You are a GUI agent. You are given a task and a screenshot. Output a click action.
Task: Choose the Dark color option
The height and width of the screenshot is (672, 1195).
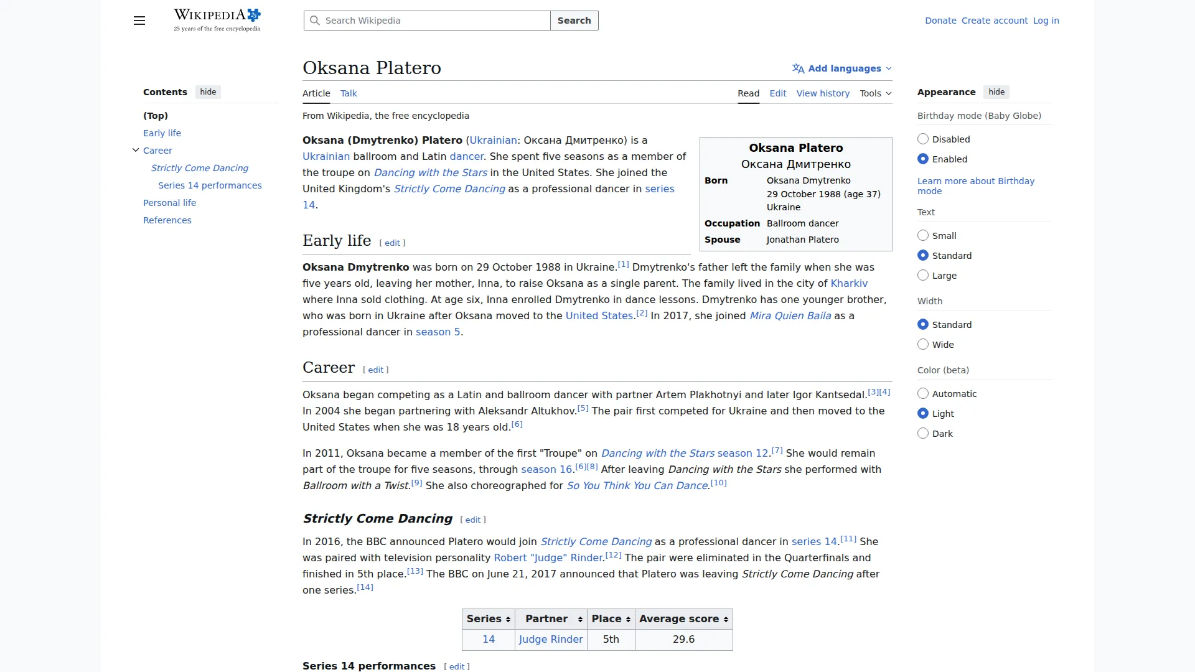[x=923, y=434]
